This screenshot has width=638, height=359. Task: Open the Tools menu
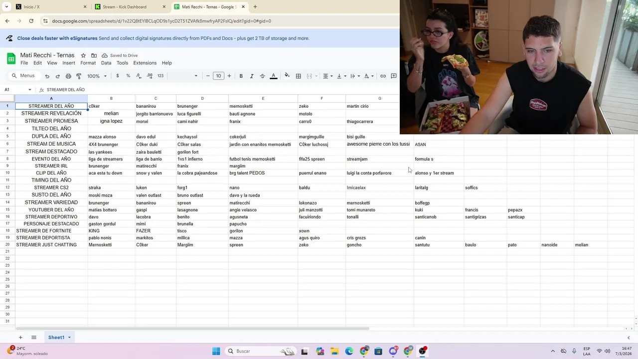coord(122,63)
